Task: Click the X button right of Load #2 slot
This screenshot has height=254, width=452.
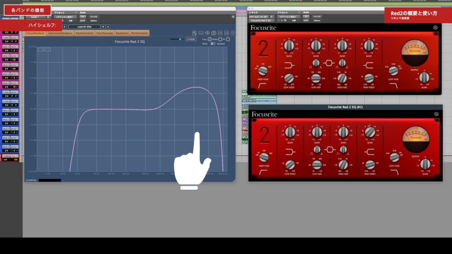Action: tap(108, 27)
